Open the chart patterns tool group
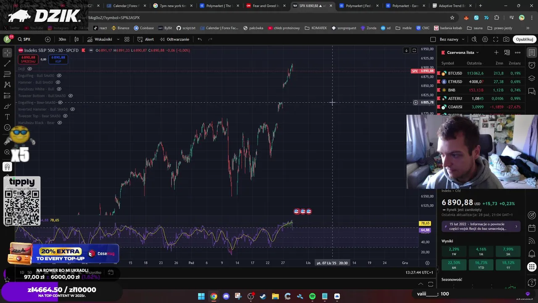Viewport: 538px width, 303px height. (x=7, y=85)
